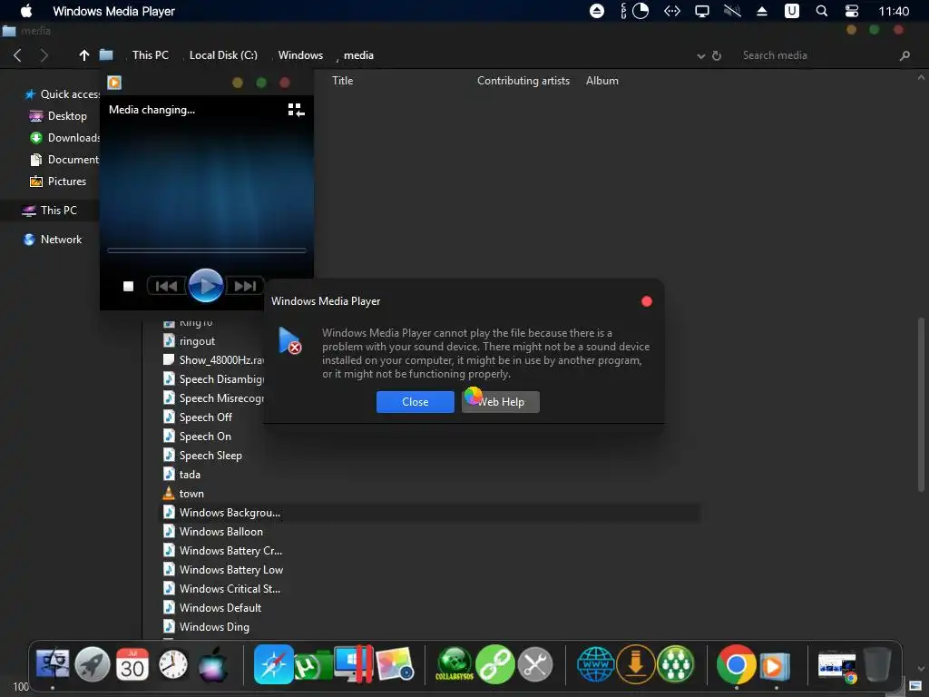The width and height of the screenshot is (929, 697).
Task: Select 'Windows Battery Low' sound file
Action: (223, 570)
